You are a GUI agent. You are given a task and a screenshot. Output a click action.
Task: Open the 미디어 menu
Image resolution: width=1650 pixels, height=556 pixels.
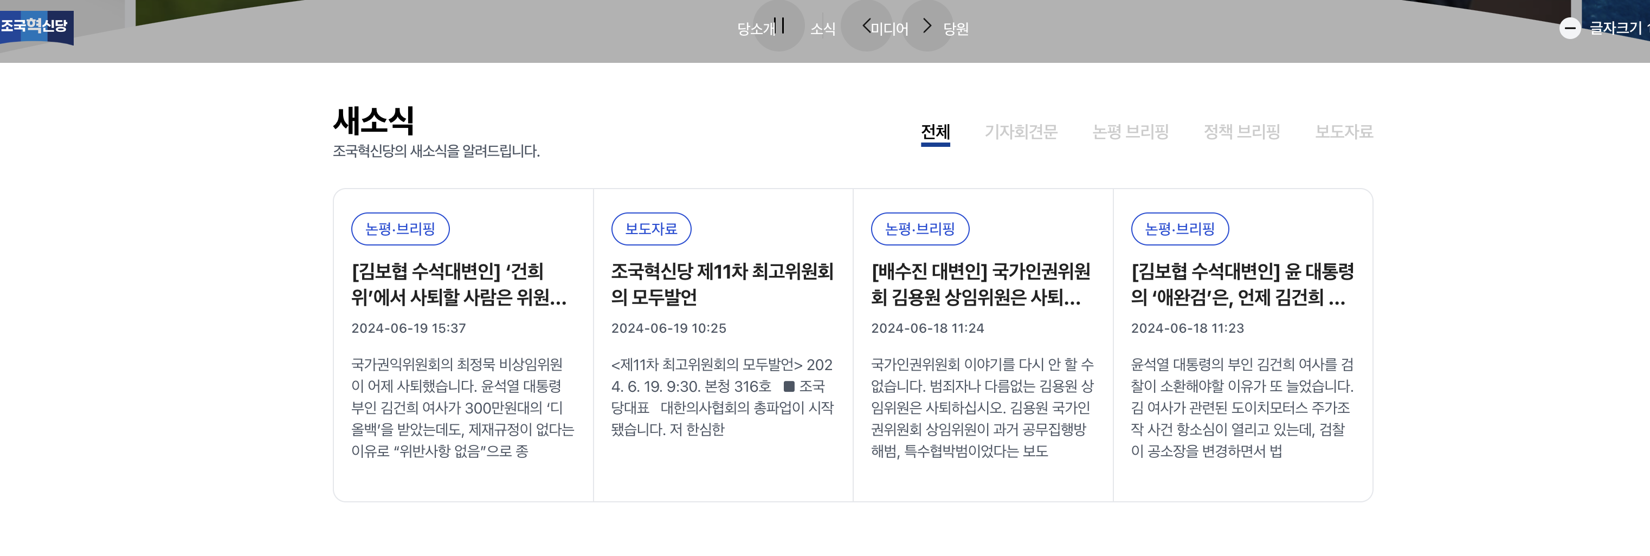click(x=889, y=29)
